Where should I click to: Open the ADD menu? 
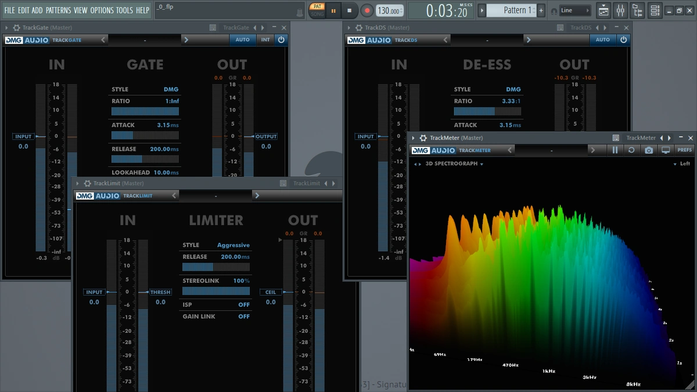[x=37, y=10]
